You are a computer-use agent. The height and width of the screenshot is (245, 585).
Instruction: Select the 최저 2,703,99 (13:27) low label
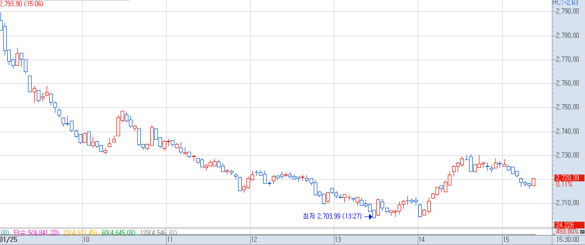332,216
